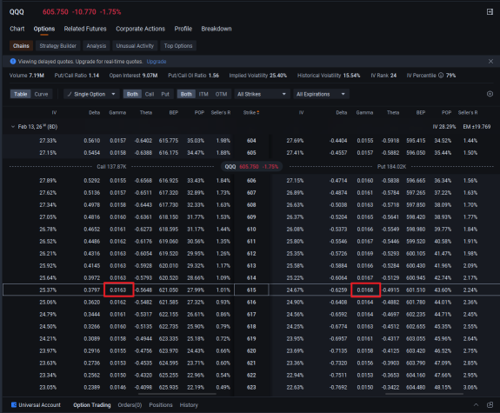This screenshot has height=413, width=500.
Task: Open the Unusual Activity sub-tab
Action: click(x=135, y=46)
